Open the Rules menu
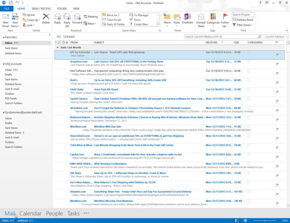This screenshot has height=223, width=290. click(177, 20)
